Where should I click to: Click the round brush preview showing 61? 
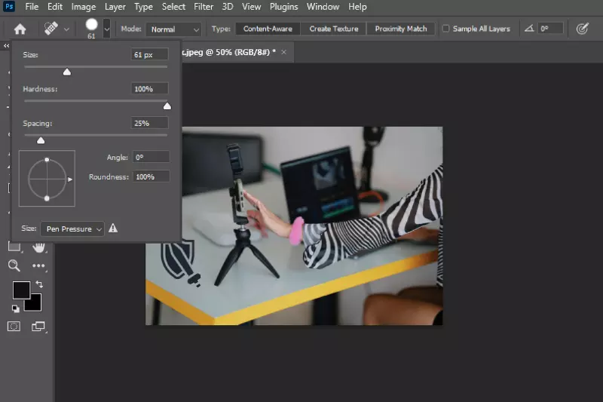(91, 25)
